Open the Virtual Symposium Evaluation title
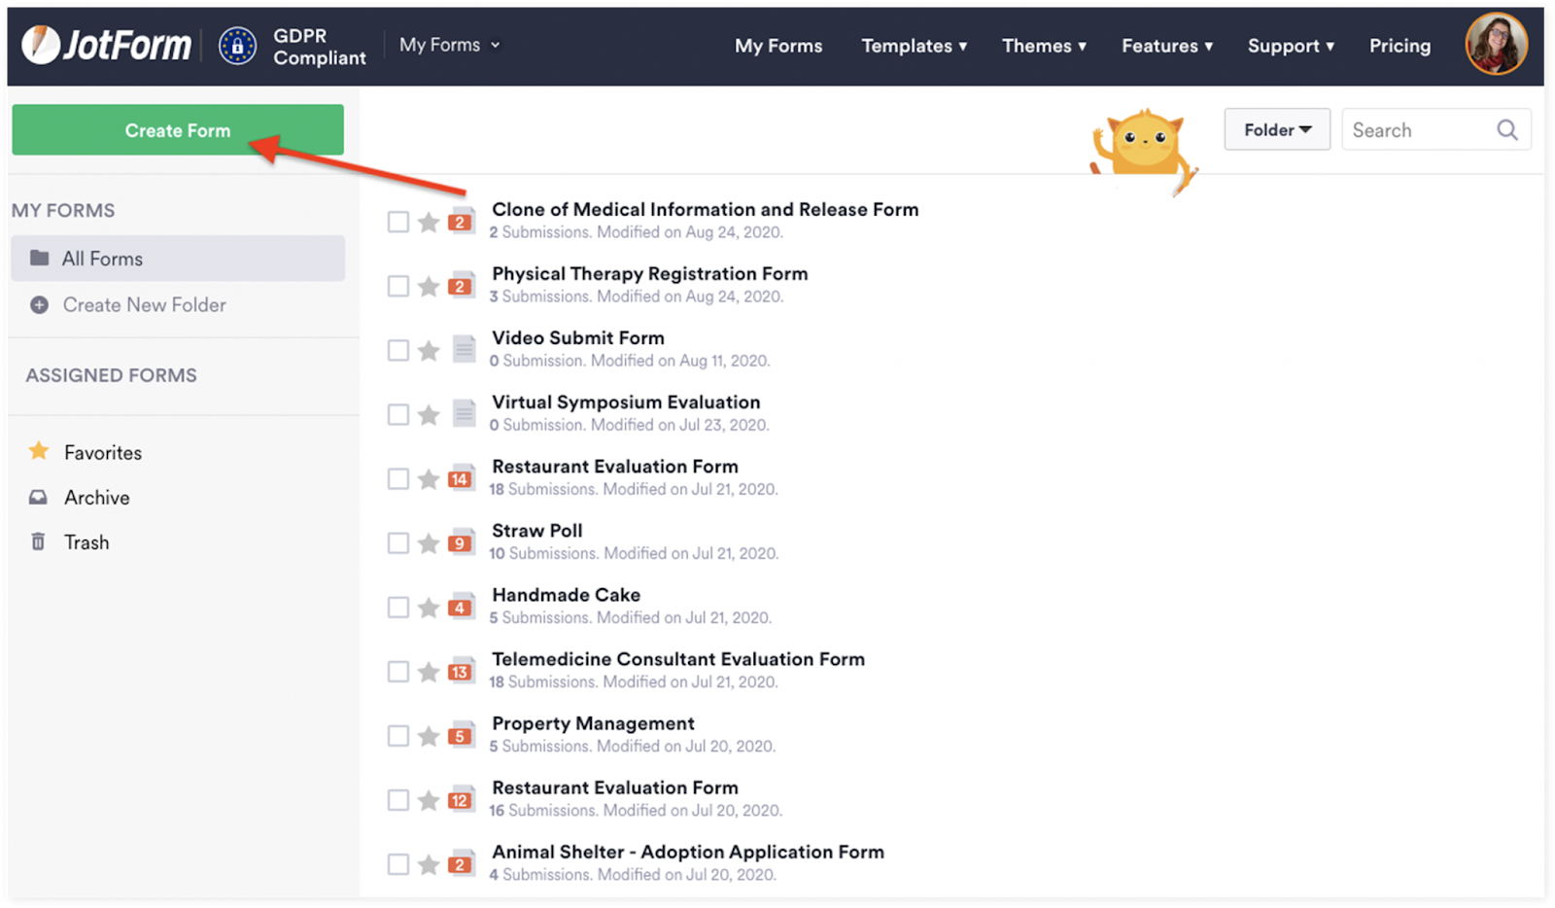This screenshot has height=908, width=1555. (626, 402)
